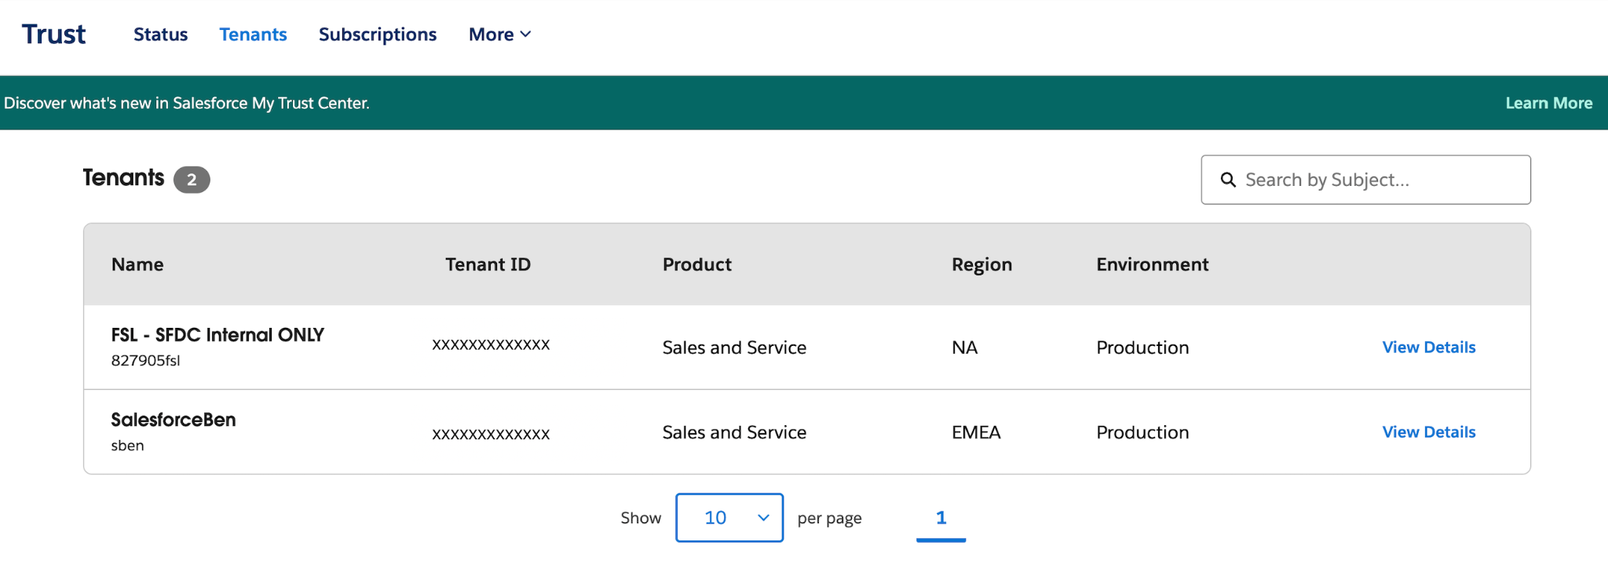Viewport: 1608px width, 564px height.
Task: Select the SalesforceBen tenant name
Action: 174,420
